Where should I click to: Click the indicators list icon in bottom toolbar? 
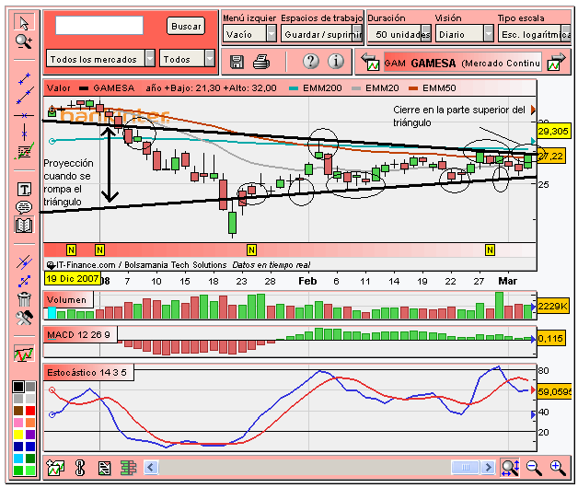pyautogui.click(x=104, y=468)
